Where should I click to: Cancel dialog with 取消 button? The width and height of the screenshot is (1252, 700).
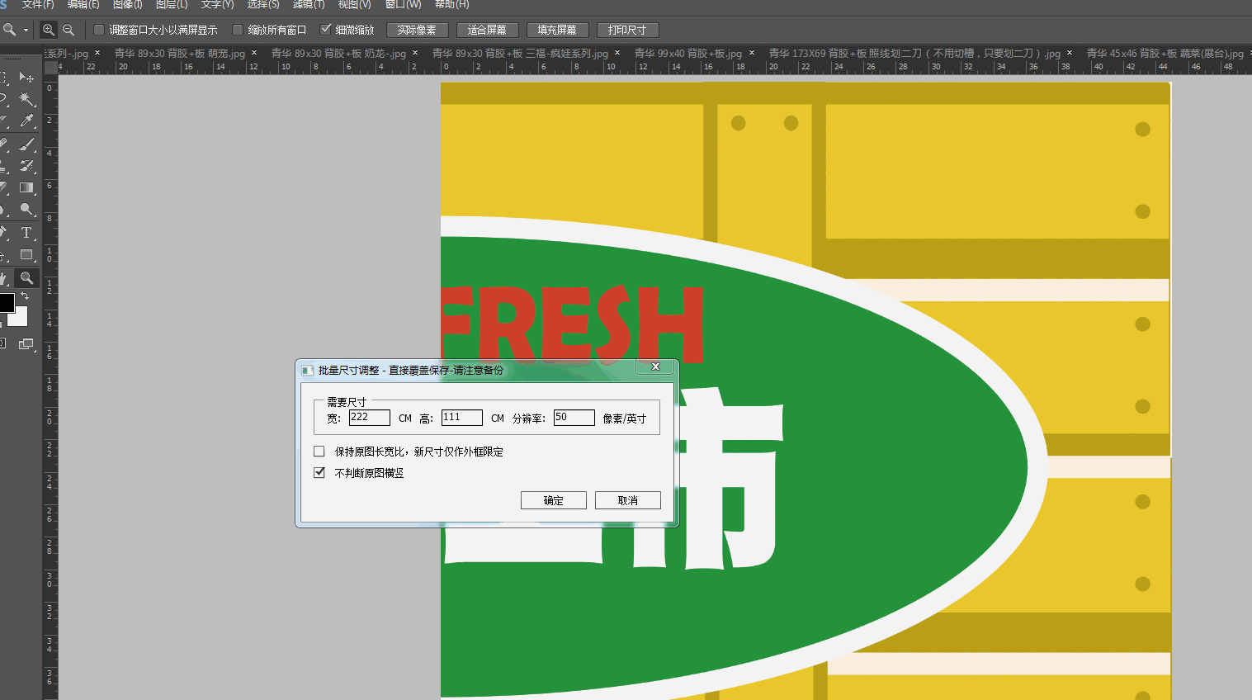pos(628,500)
